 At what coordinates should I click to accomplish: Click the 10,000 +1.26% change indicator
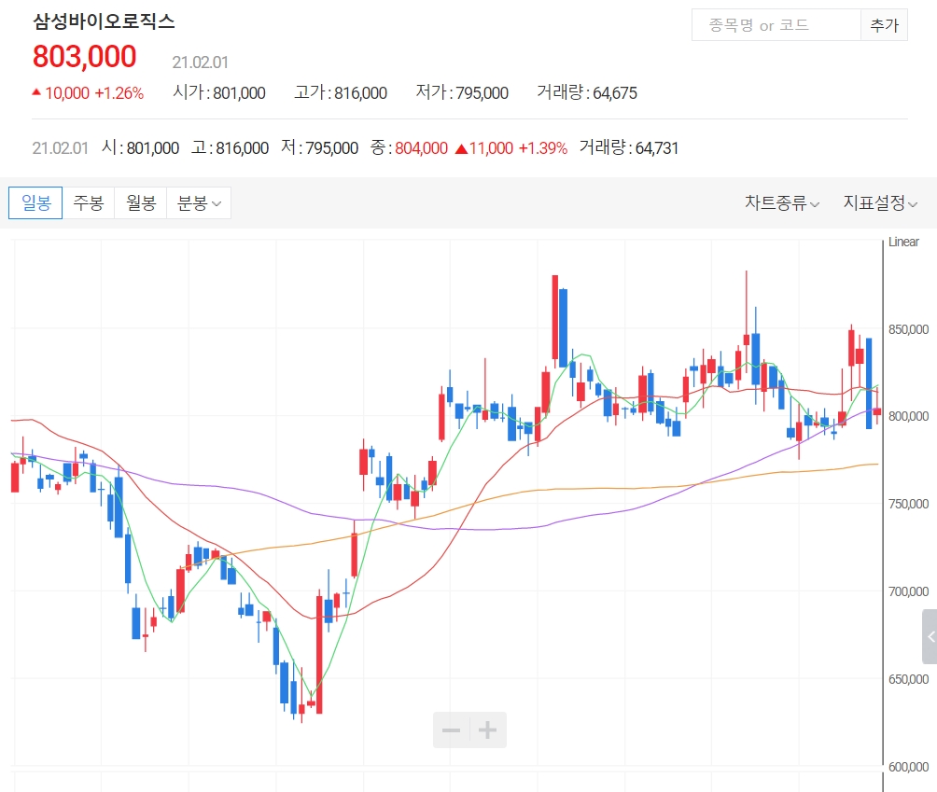click(88, 93)
